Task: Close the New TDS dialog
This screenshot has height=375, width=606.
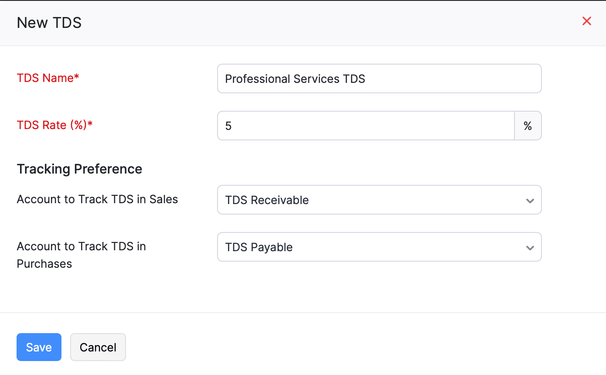Action: (587, 21)
